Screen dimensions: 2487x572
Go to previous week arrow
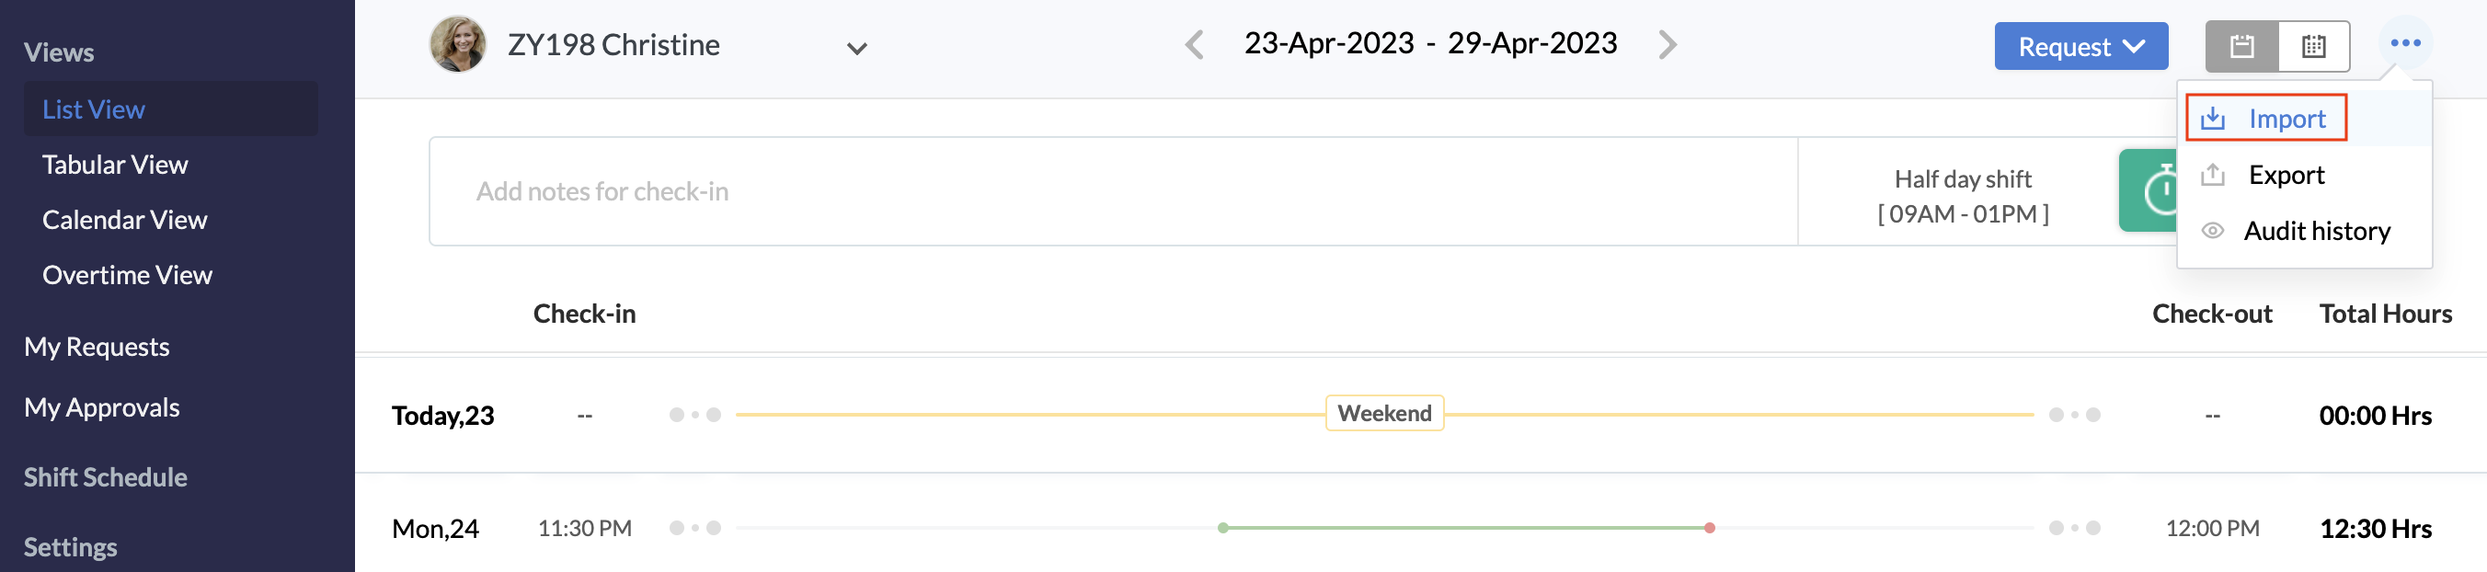click(1194, 44)
